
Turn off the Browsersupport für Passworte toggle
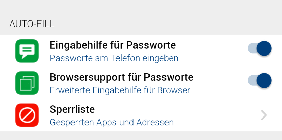260,81
